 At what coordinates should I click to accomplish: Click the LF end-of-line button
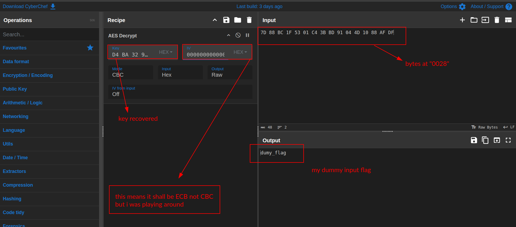click(x=509, y=127)
